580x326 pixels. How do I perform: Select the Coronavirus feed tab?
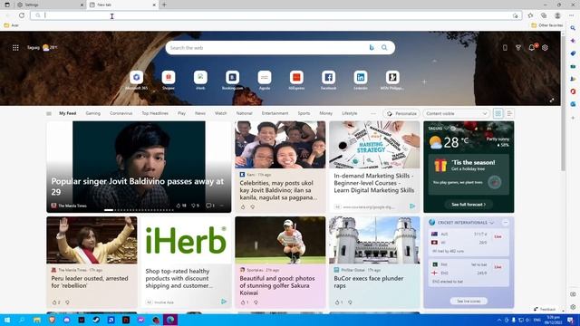(121, 113)
